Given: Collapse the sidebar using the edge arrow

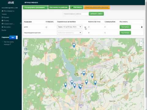Looking at the screenshot, I should (21, 23).
